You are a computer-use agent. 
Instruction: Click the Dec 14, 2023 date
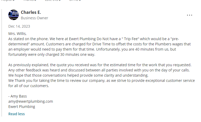tap(19, 26)
